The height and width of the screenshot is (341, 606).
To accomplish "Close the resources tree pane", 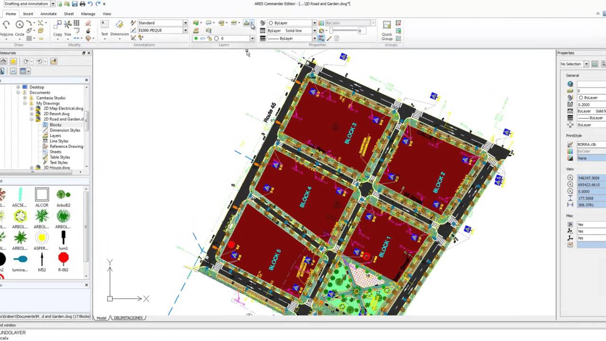I will [87, 80].
